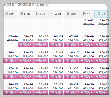Click the struck-out price 556,000
Screen dimensions: 111x97
coord(104,24)
